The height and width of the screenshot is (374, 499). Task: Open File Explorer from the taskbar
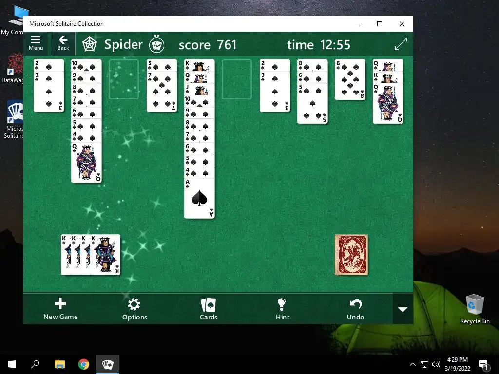point(59,364)
